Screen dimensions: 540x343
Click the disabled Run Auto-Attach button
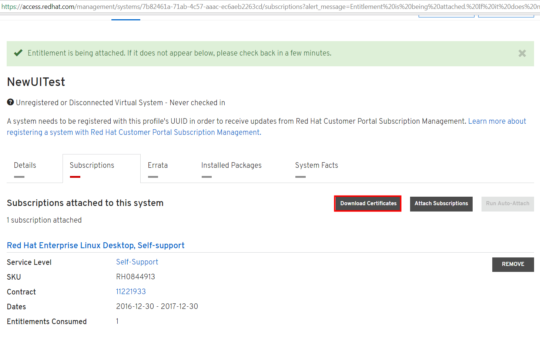(507, 204)
